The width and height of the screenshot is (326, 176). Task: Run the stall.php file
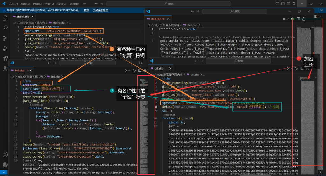point(284,19)
